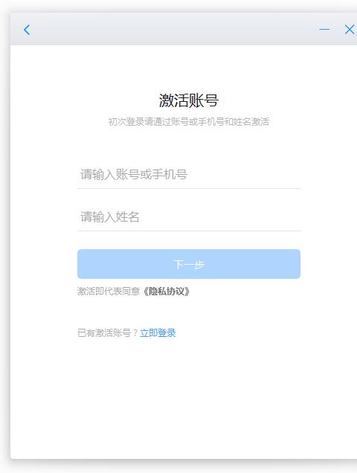The image size is (357, 473).
Task: Click the 下一步 button
Action: point(189,264)
